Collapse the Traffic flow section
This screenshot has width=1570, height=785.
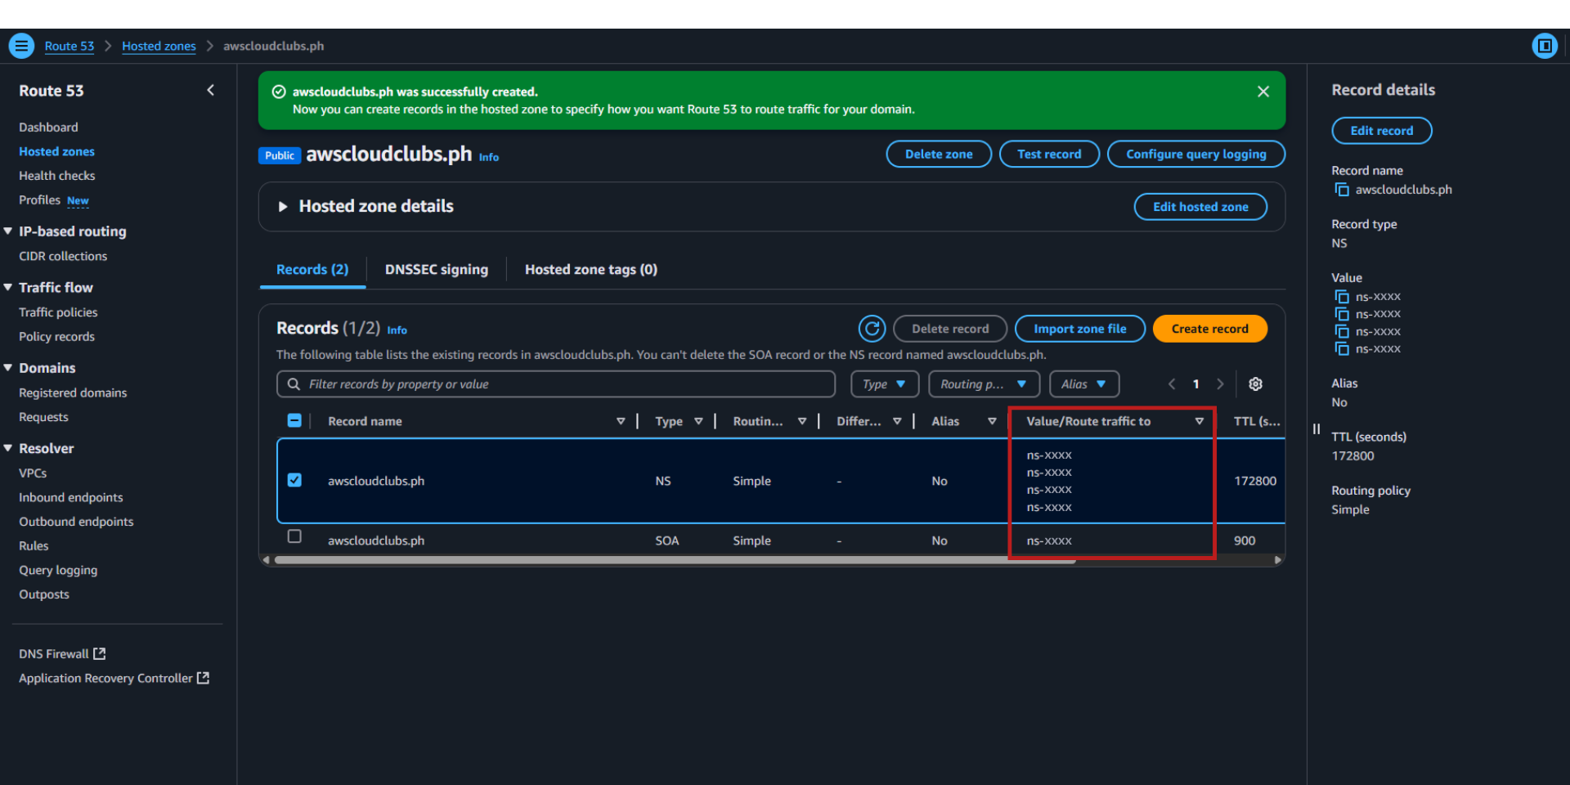8,287
